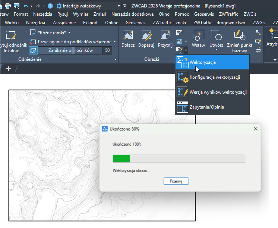
Task: Open the Help question mark icon
Action: coord(50,6)
